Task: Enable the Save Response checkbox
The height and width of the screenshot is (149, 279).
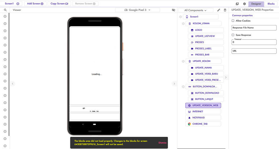Action: (x=233, y=35)
